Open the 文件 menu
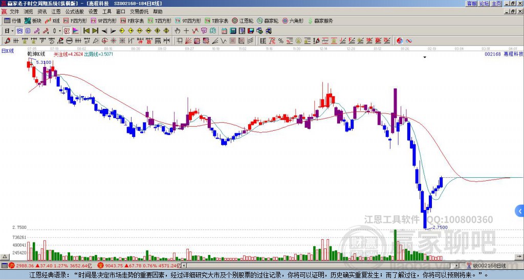 pos(14,12)
